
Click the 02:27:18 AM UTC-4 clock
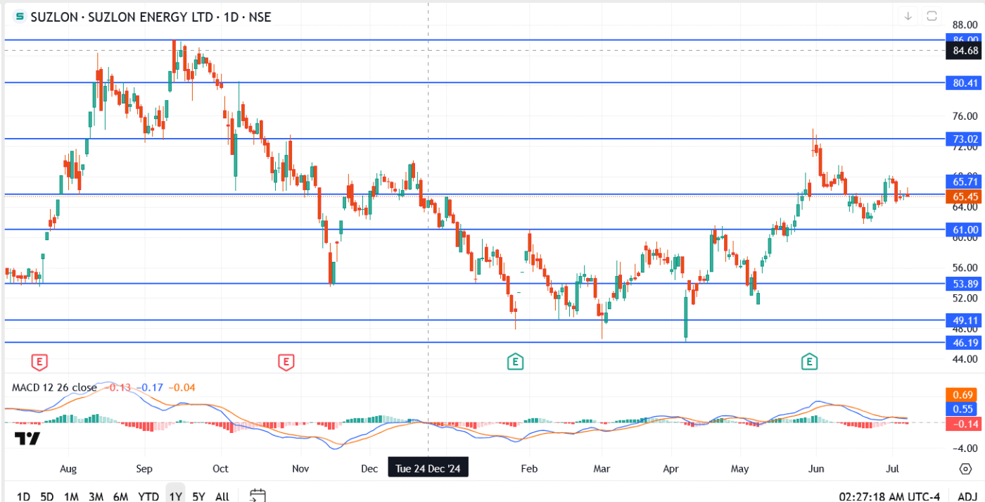click(890, 496)
